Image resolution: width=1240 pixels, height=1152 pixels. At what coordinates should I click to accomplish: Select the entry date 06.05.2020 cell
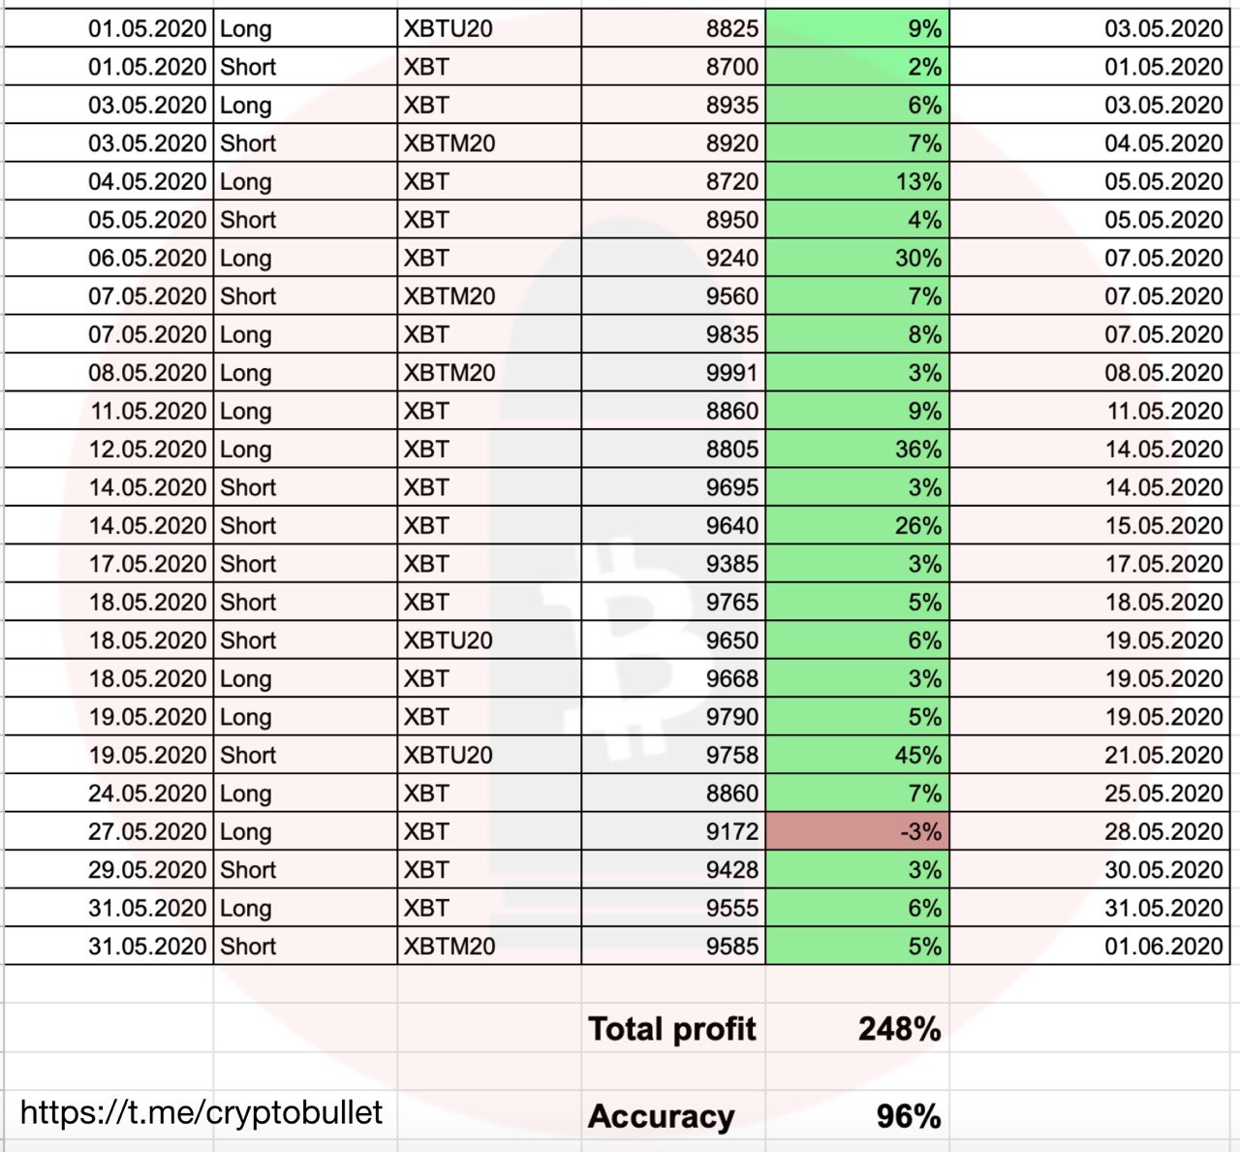[x=108, y=259]
